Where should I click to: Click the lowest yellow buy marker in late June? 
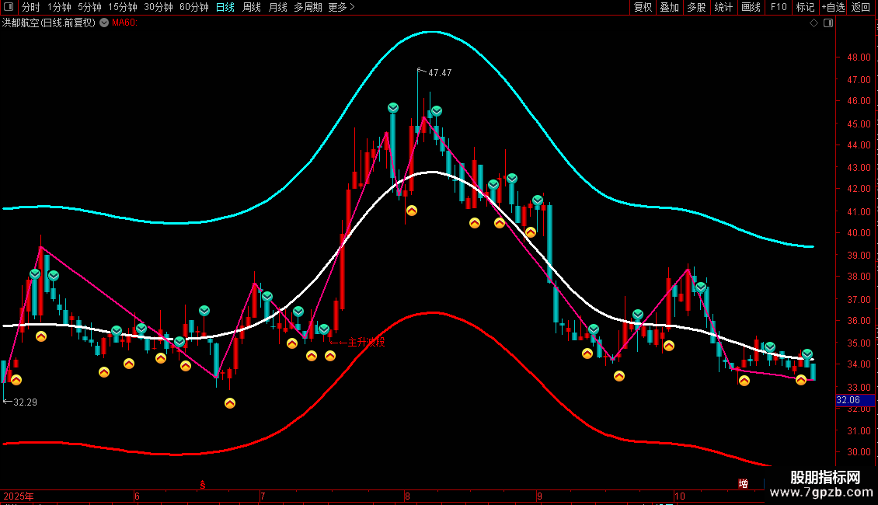pos(229,403)
